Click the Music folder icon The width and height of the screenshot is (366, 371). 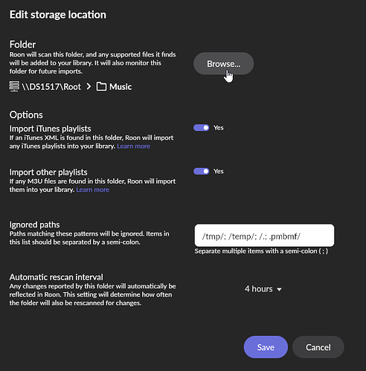[x=101, y=86]
